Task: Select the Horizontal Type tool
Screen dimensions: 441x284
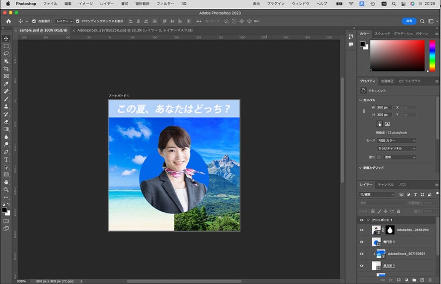Action: [x=6, y=159]
